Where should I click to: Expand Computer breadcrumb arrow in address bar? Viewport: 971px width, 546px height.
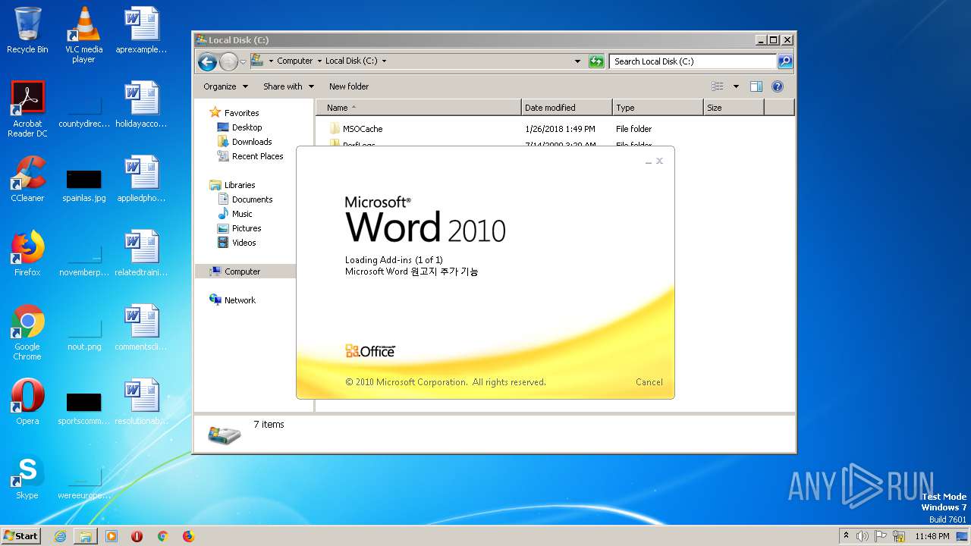(319, 61)
